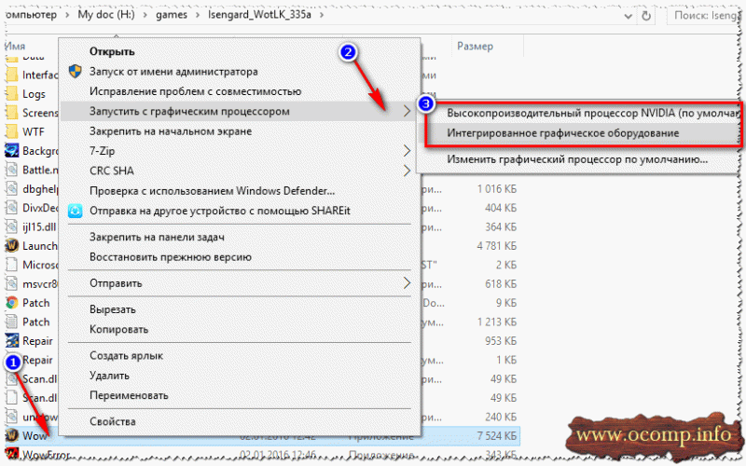This screenshot has width=746, height=466.
Task: Click the SHAREit icon in the context menu
Action: tap(75, 211)
